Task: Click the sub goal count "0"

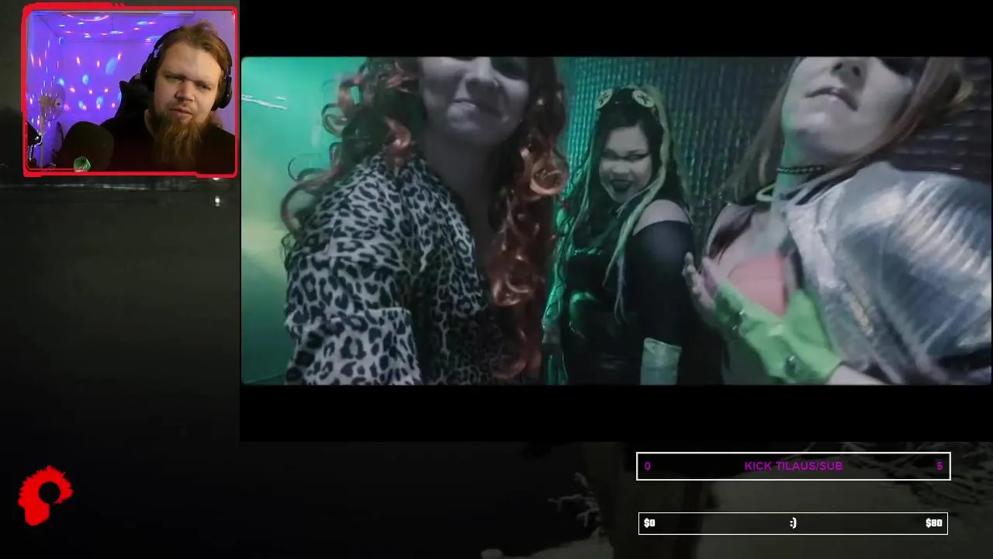Action: click(x=648, y=466)
